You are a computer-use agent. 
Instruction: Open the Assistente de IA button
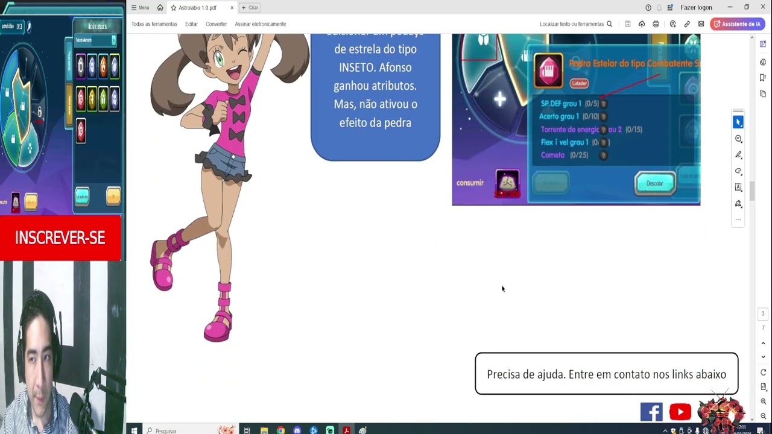tap(736, 24)
